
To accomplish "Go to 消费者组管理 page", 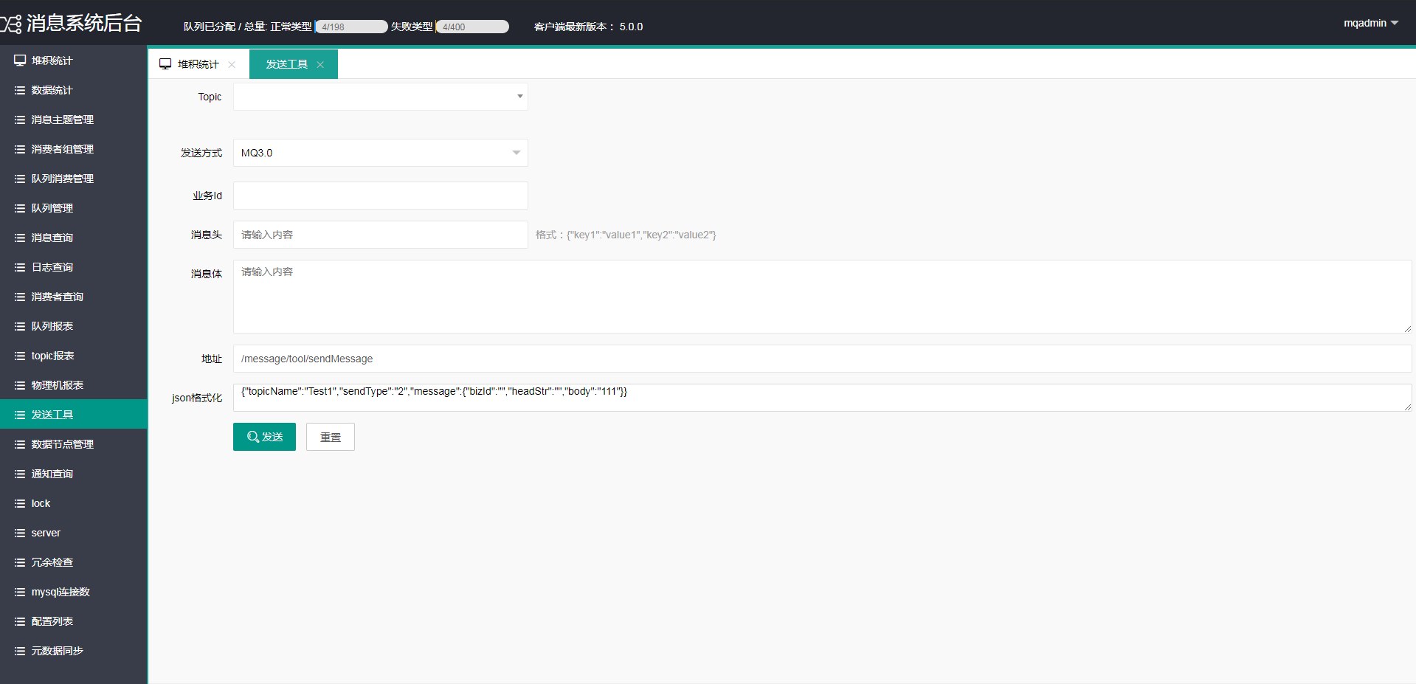I will click(74, 149).
